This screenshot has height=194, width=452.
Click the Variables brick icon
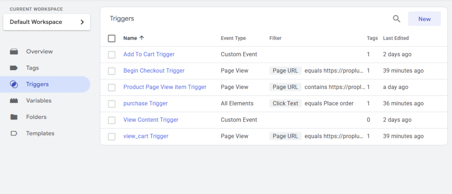[14, 101]
